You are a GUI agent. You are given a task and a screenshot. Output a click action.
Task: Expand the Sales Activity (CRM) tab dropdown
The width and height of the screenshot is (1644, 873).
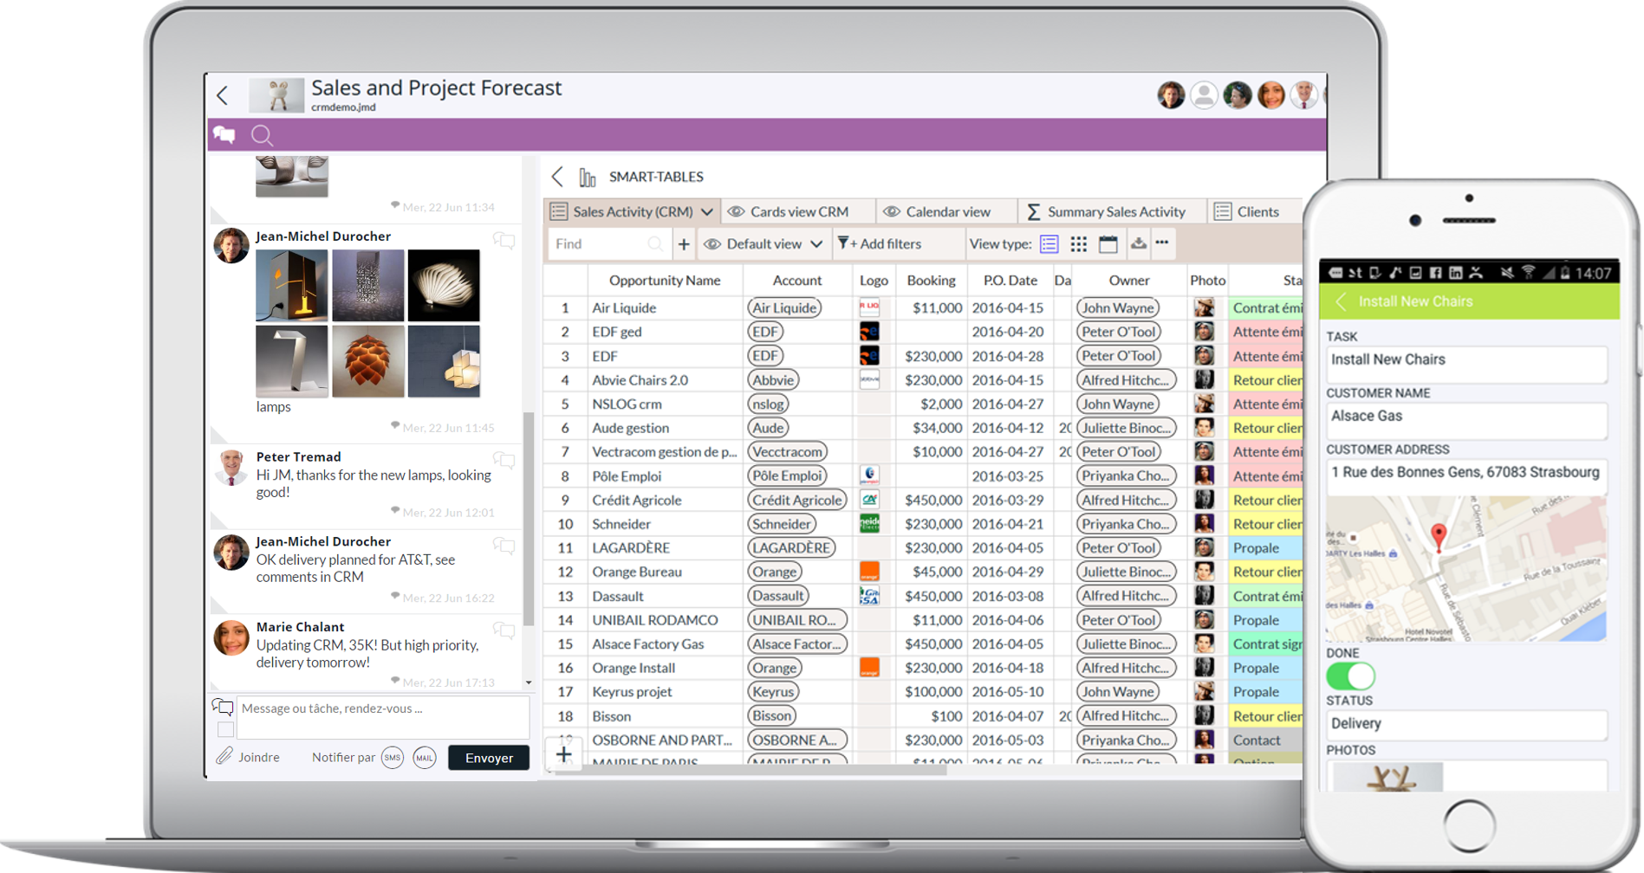coord(707,212)
